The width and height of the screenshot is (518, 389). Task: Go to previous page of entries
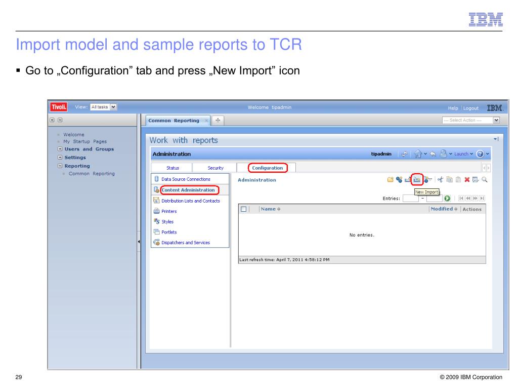click(x=468, y=198)
